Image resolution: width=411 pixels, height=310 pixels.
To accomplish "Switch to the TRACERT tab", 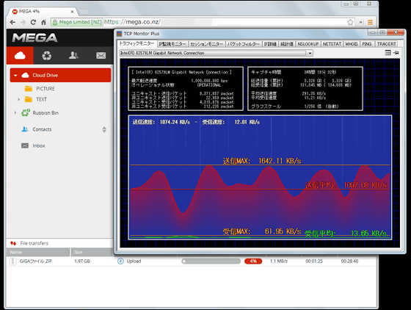I will tap(386, 44).
